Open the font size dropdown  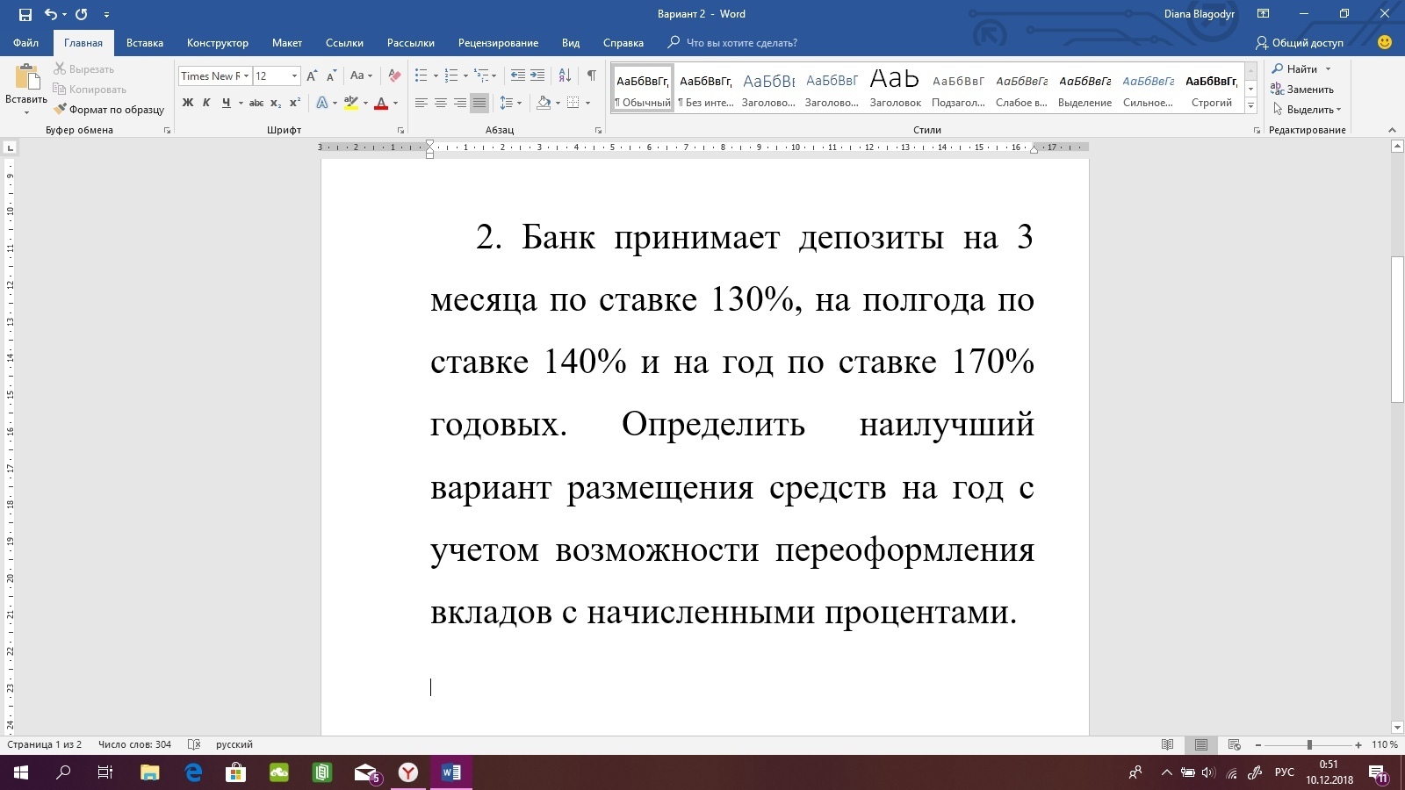294,76
